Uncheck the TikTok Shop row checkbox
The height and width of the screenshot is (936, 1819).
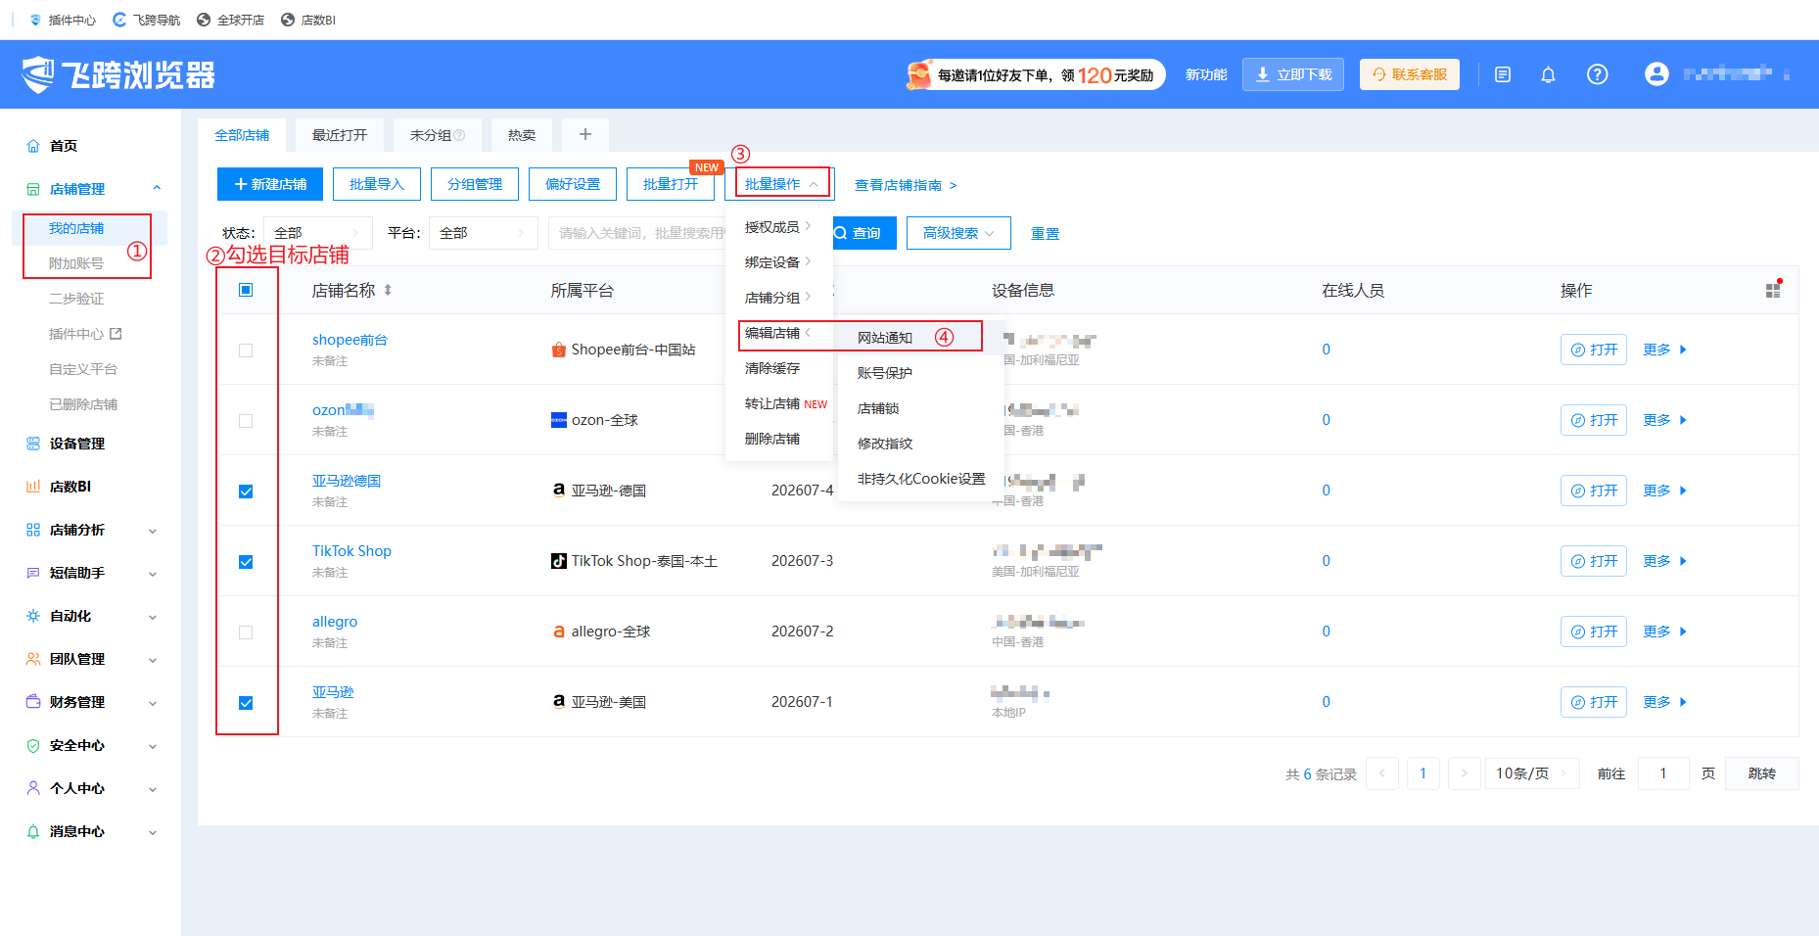coord(246,561)
